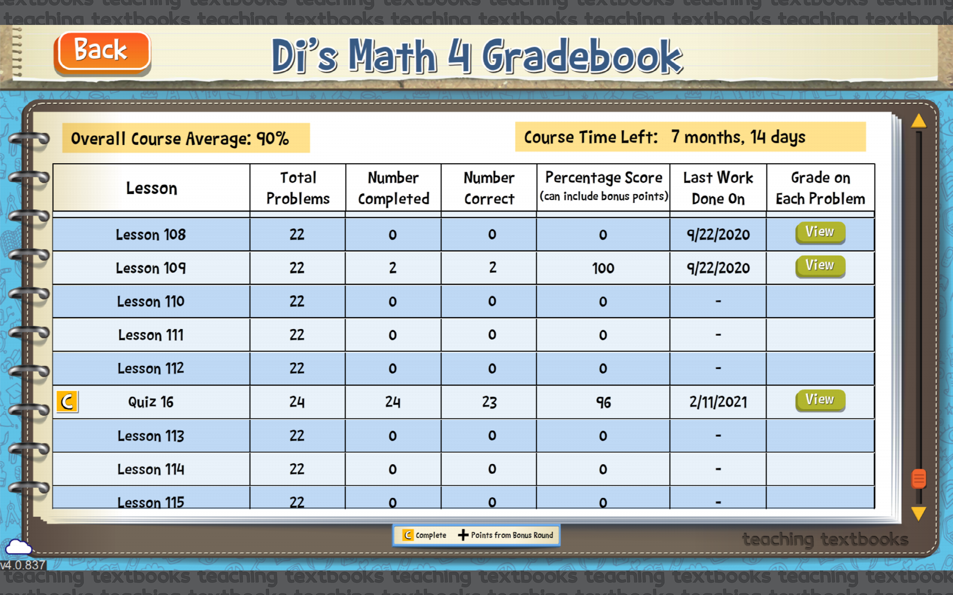Click the v4.0.837 version label

pyautogui.click(x=22, y=565)
